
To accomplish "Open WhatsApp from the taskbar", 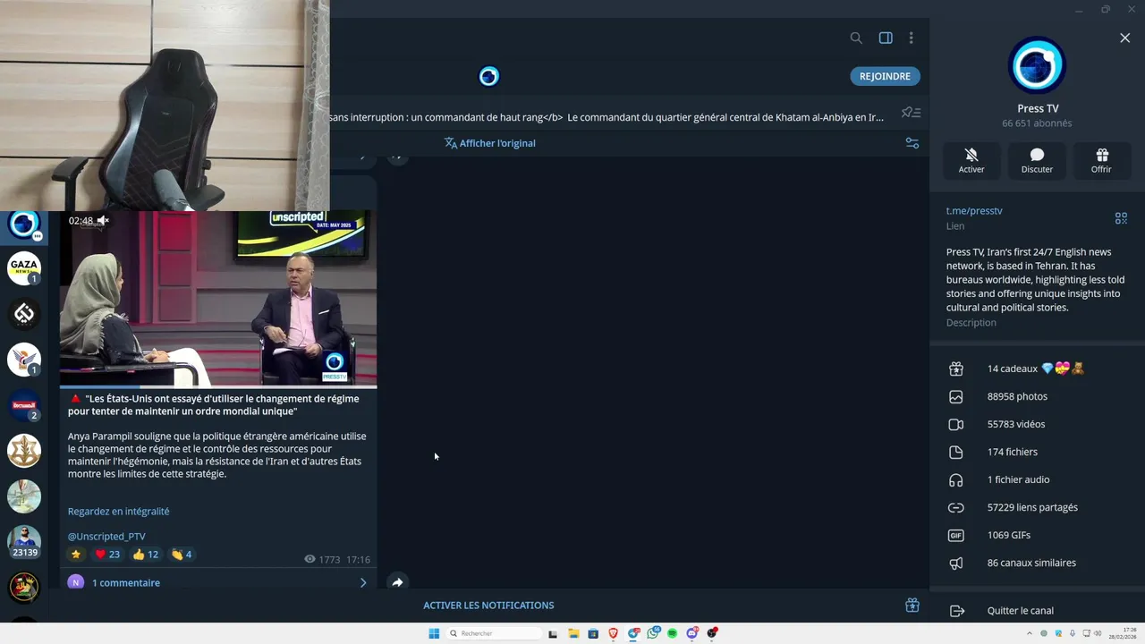I will pyautogui.click(x=652, y=633).
